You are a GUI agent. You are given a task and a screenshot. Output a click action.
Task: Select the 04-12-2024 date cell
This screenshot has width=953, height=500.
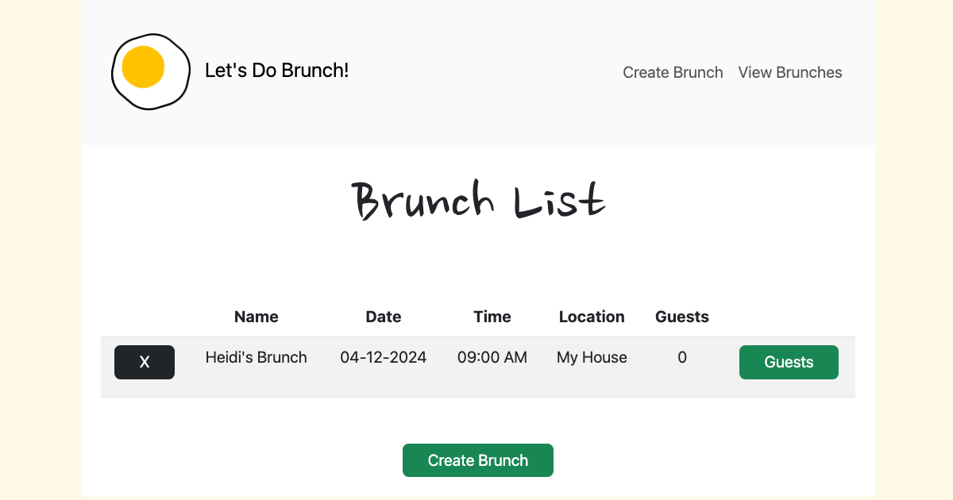pos(384,357)
